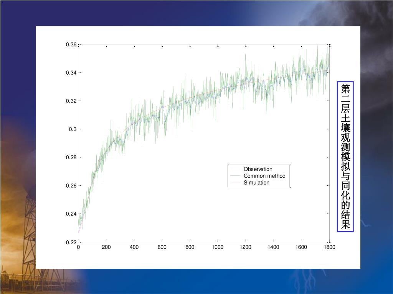Select the tower image in bottom-left background
This screenshot has width=393, height=294.
(x=27, y=245)
